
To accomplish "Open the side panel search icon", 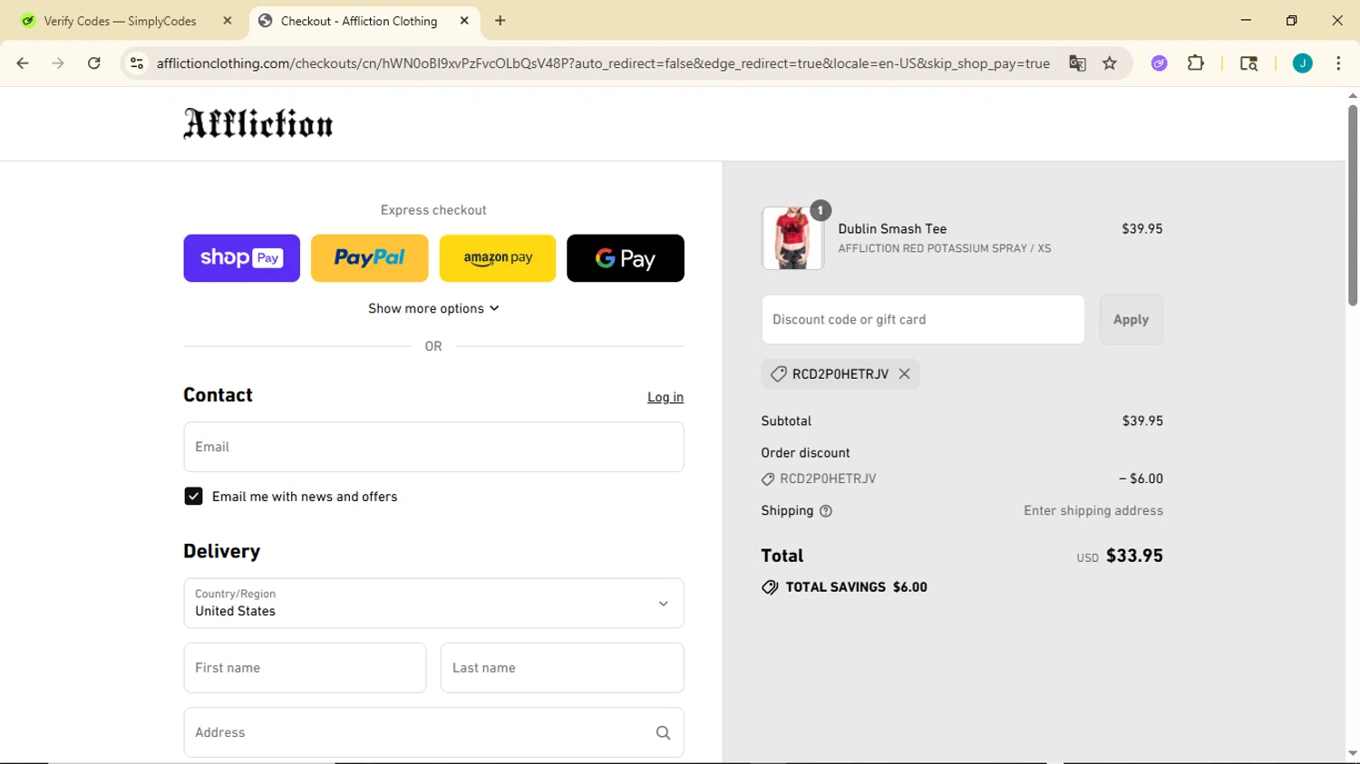I will tap(1248, 63).
